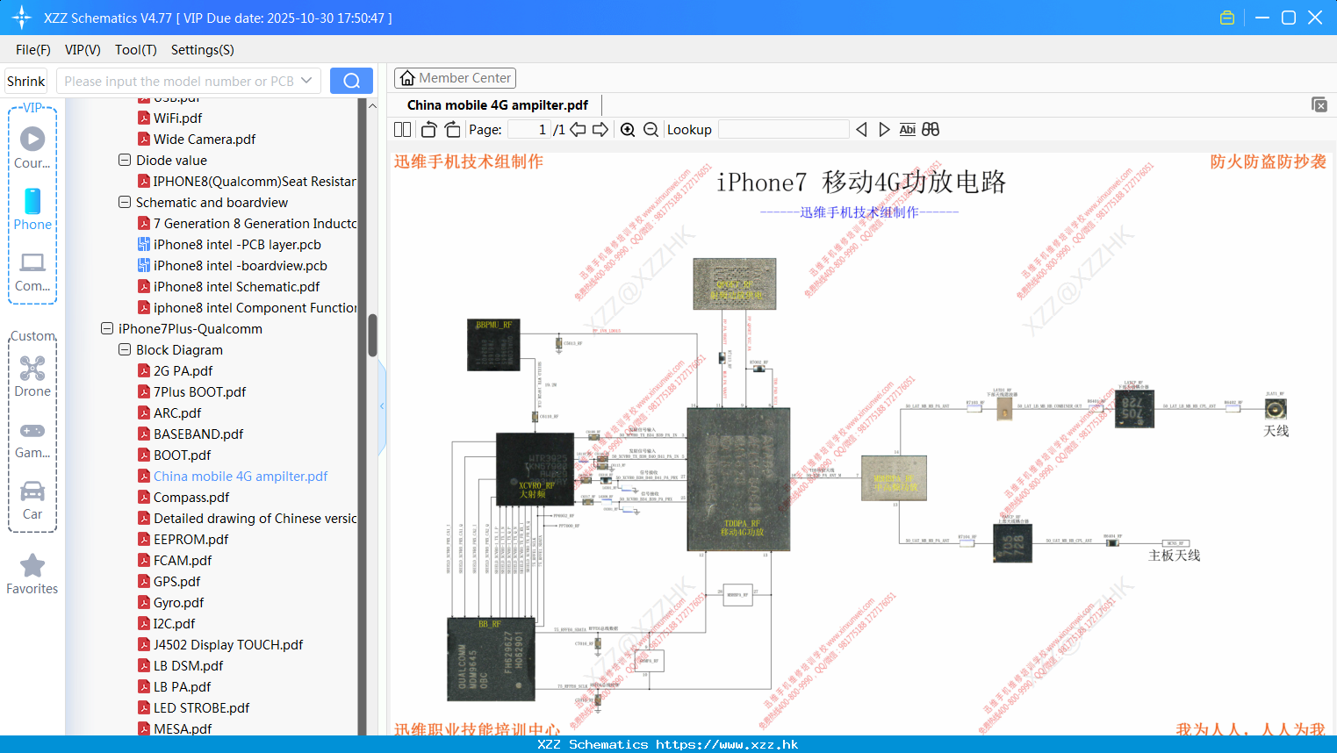Open LB DSM.pdf

188,665
